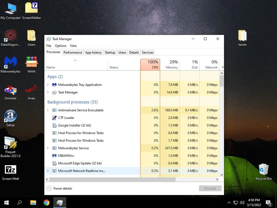The image size is (277, 208).
Task: Switch to the Users tab
Action: click(x=122, y=53)
